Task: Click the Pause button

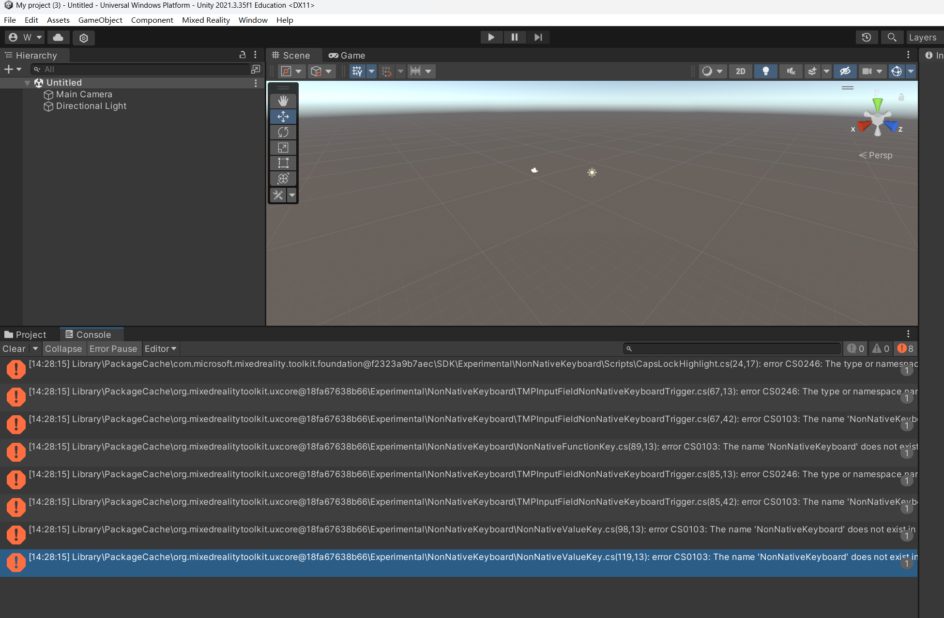Action: pos(515,37)
